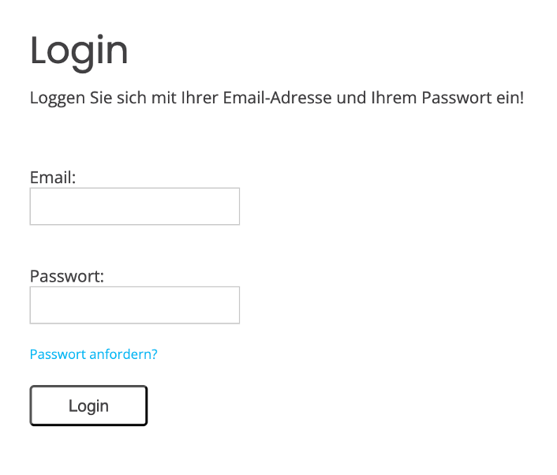Click the Email input field

coord(134,206)
